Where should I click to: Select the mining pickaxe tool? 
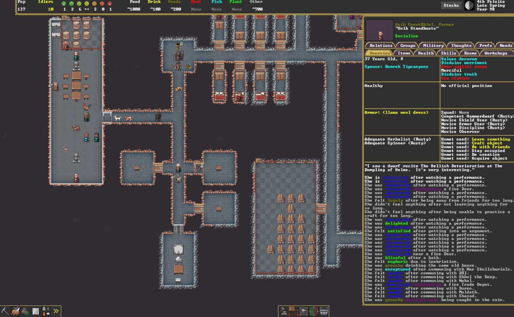click(5, 311)
